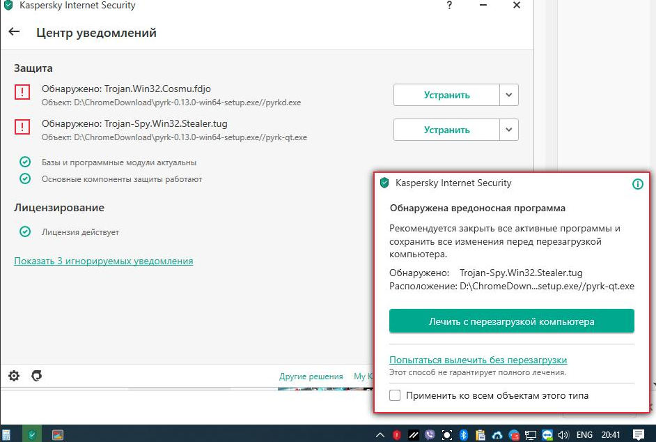Open the Другие решения link

[311, 376]
